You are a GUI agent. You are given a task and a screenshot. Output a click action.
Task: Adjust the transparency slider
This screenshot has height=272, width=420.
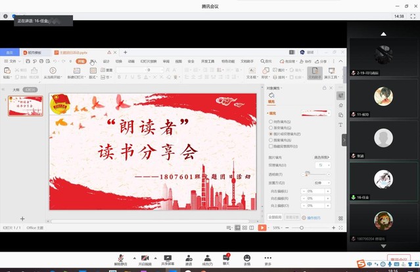tap(307, 173)
